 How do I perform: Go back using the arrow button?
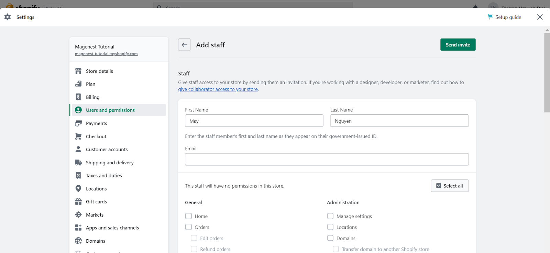pos(184,45)
